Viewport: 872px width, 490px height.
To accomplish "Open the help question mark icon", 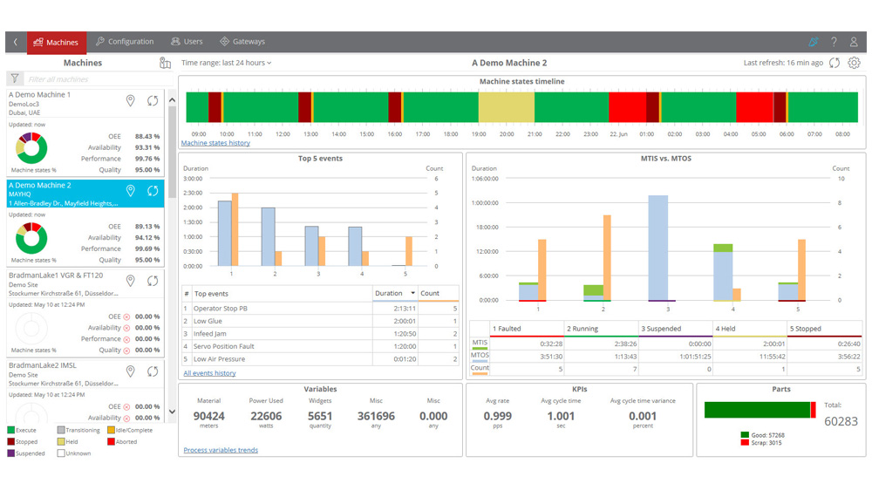I will point(834,42).
